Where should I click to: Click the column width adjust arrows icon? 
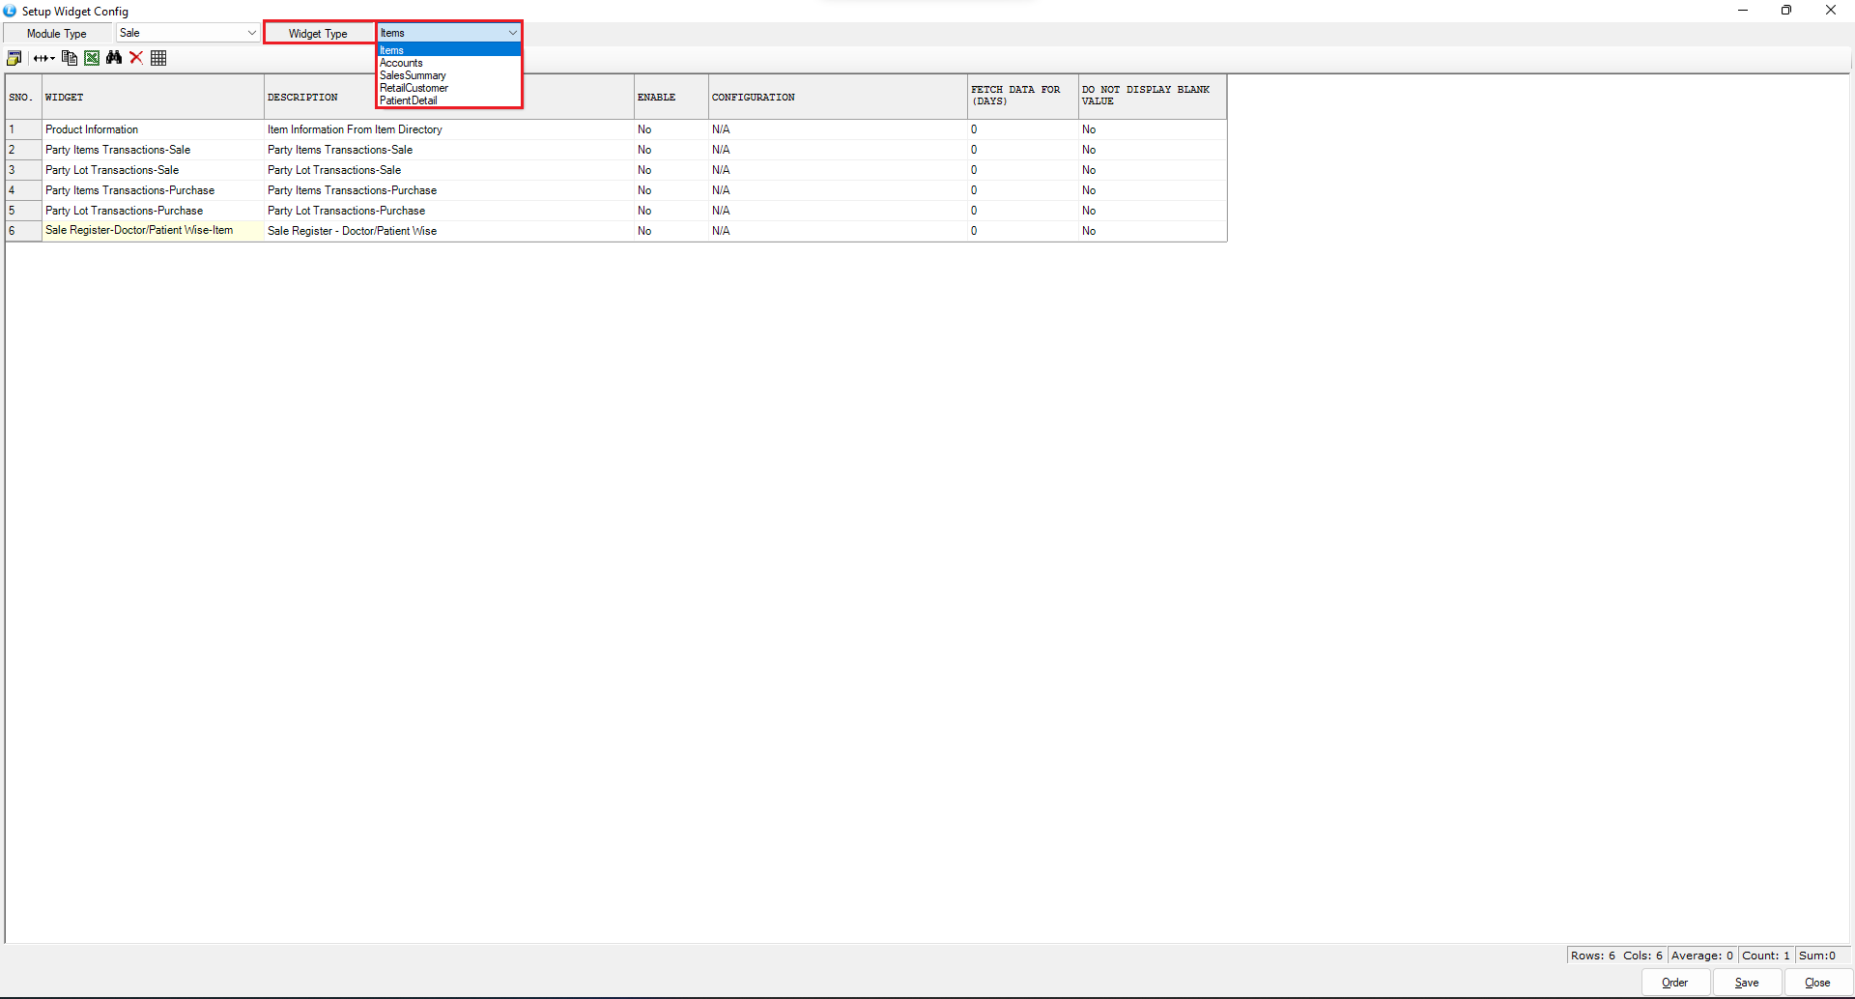click(x=43, y=58)
